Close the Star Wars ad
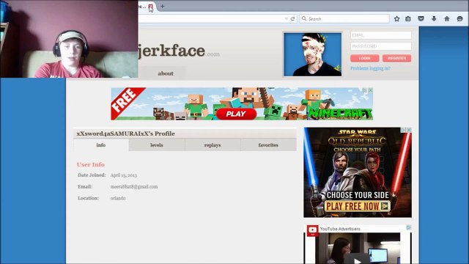This screenshot has height=264, width=469. pos(409,130)
